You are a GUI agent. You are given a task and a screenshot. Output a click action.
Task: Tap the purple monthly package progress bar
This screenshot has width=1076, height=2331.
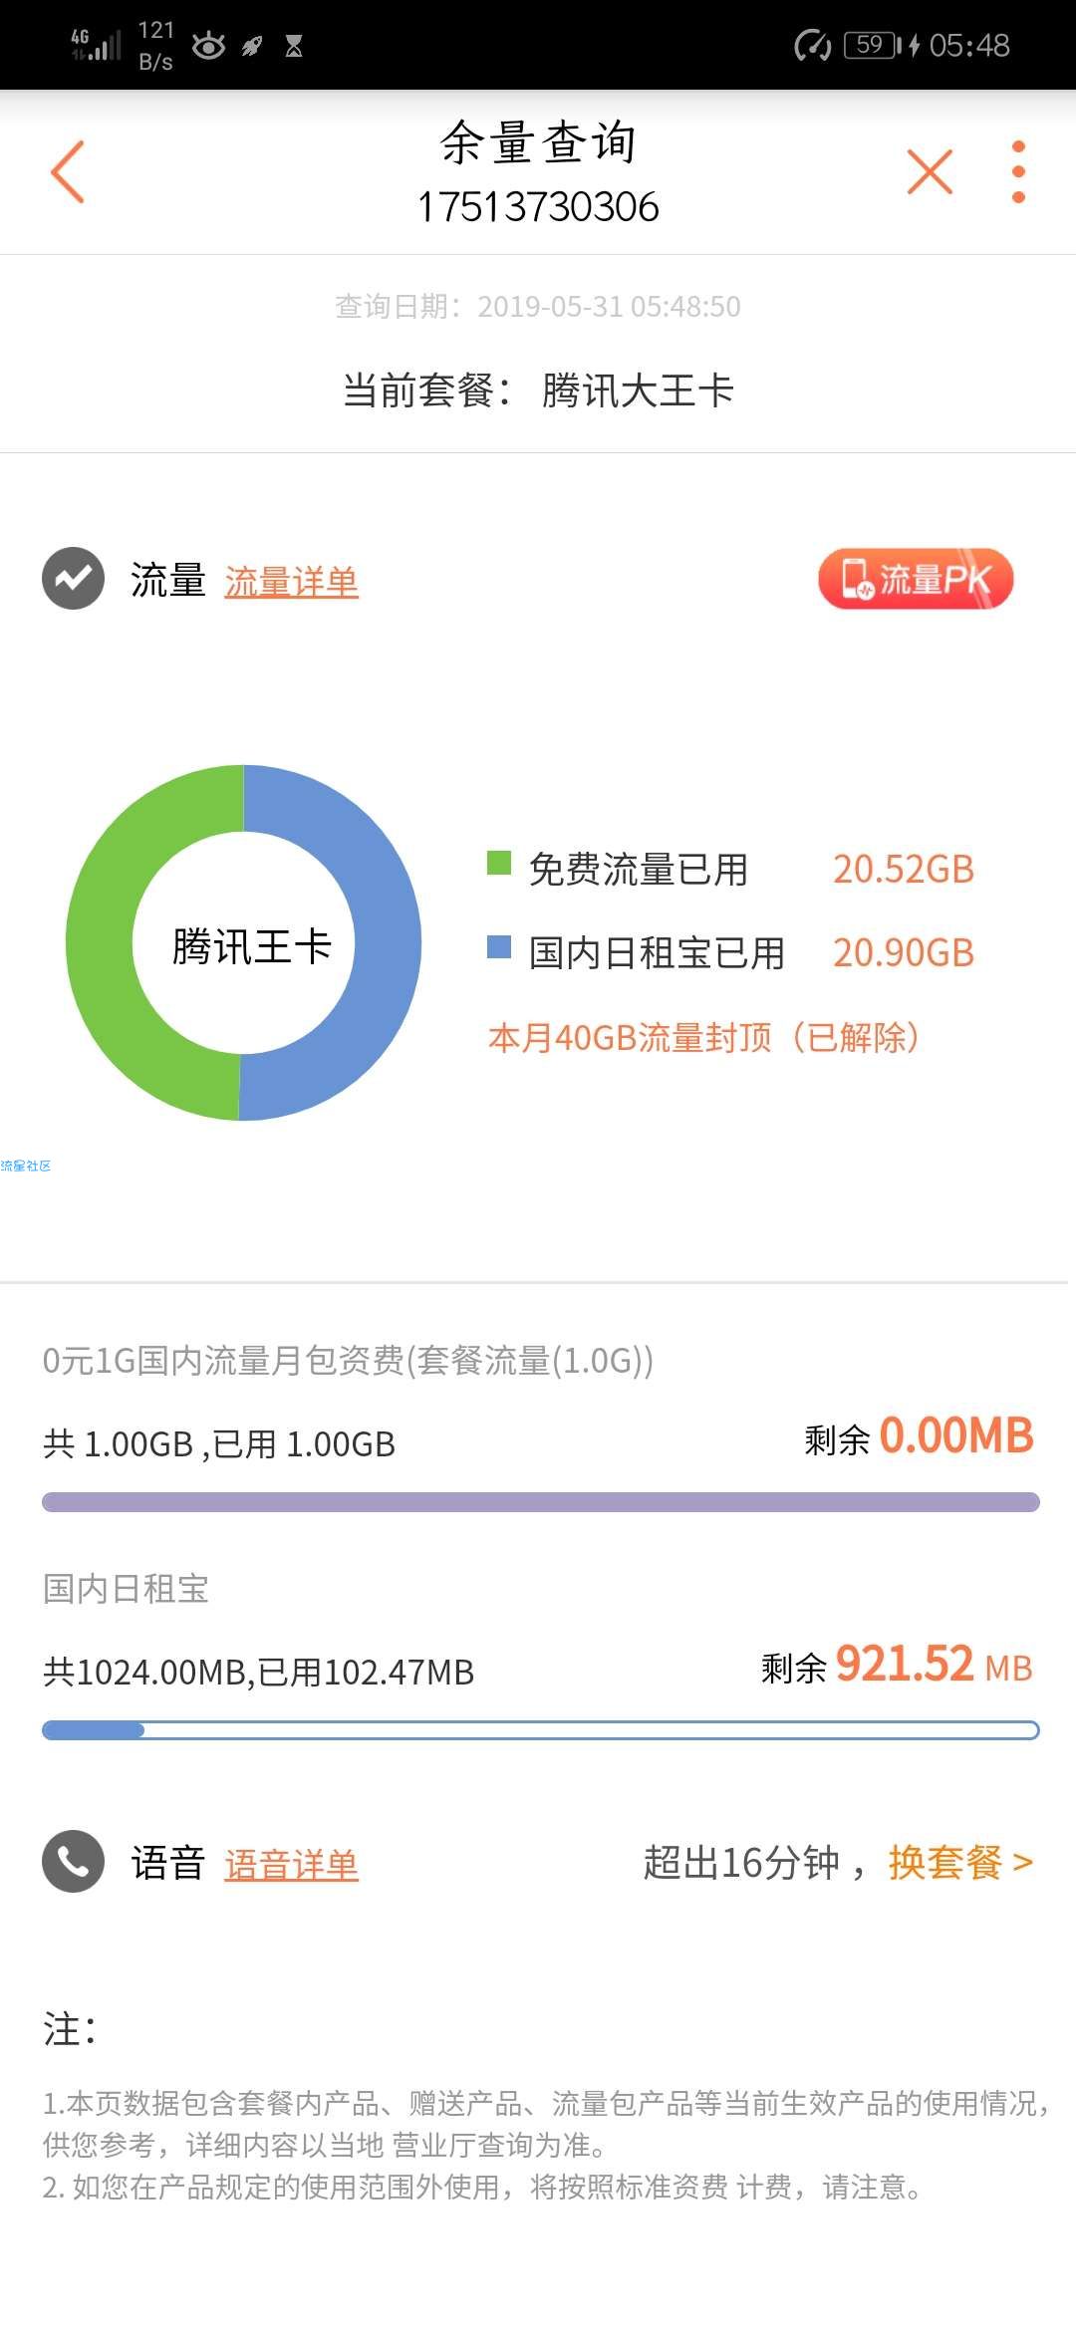[x=541, y=1502]
